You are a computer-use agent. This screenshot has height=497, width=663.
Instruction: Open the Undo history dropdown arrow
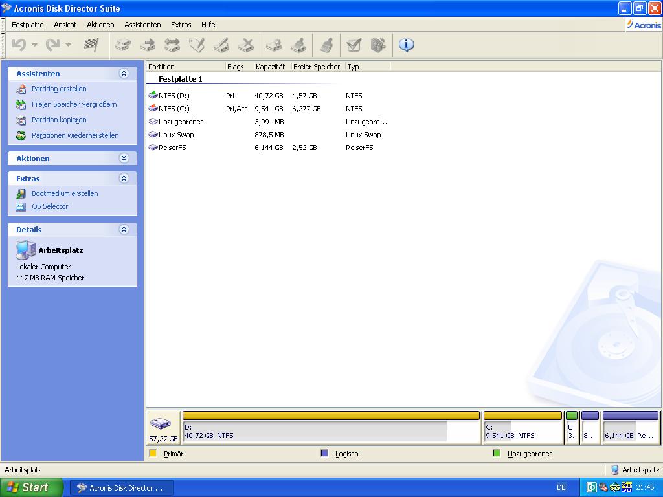click(x=34, y=45)
